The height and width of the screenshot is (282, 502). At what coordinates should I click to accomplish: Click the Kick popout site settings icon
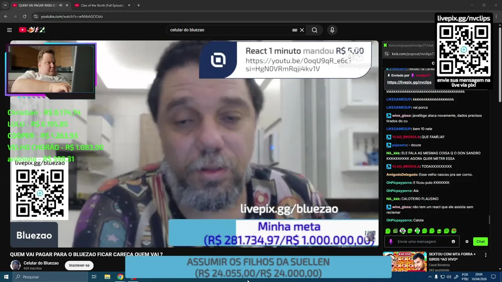pos(387,54)
